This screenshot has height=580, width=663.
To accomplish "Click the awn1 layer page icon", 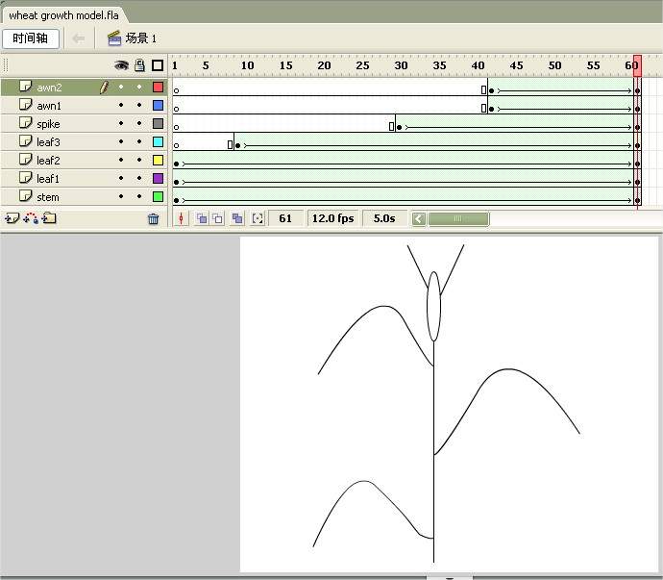I will 25,105.
